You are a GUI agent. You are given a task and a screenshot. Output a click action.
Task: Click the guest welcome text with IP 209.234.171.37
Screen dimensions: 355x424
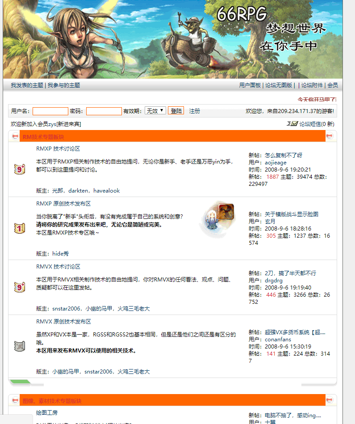pyautogui.click(x=290, y=111)
